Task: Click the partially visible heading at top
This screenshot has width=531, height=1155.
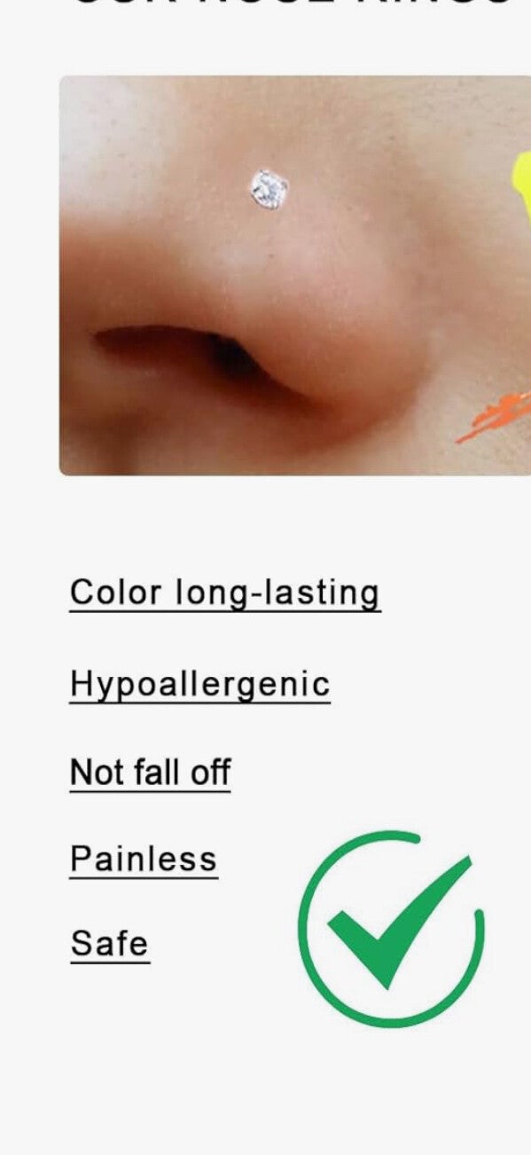Action: 293,4
